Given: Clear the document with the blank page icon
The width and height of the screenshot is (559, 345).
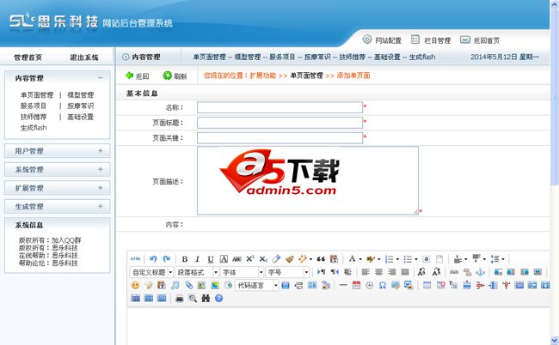Looking at the screenshot, I should [x=439, y=259].
